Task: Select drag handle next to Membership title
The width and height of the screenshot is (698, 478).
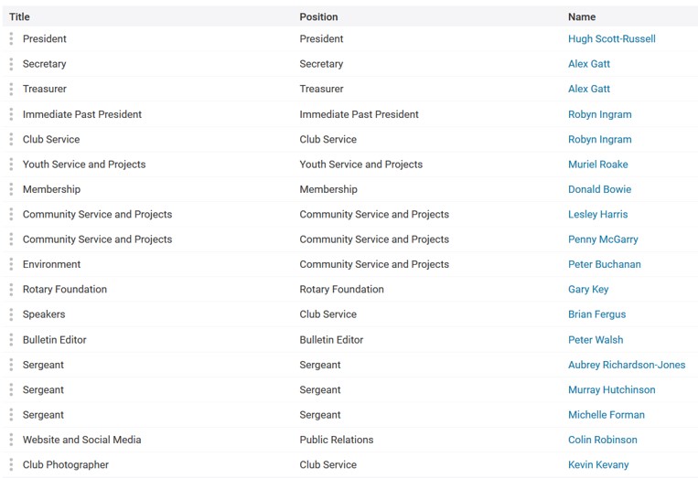Action: (11, 189)
